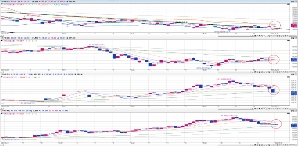The height and width of the screenshot is (146, 298).
Task: Select the diagonal line tool under the 105.63 chart
Action: [276, 72]
